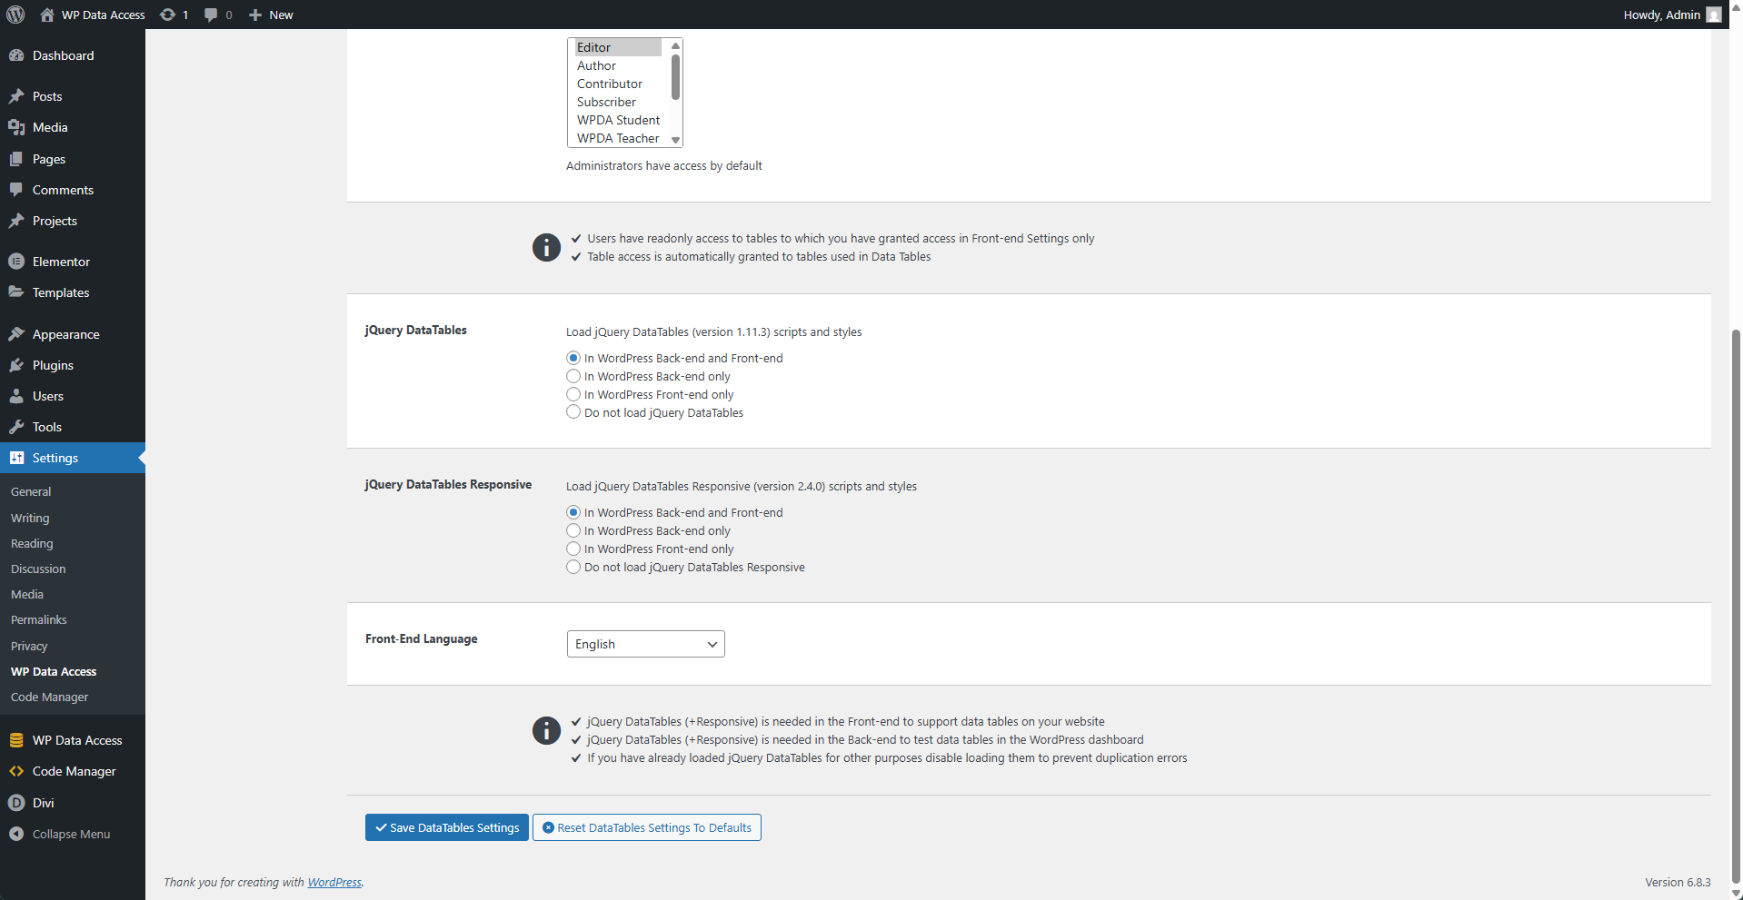The image size is (1743, 900).
Task: Click the Save DataTables Settings button
Action: click(446, 827)
